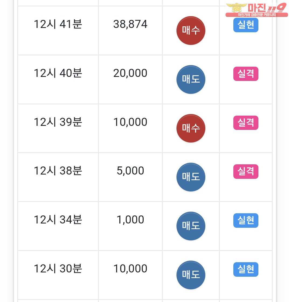Click the 1,000 amount cell
The width and height of the screenshot is (291, 302).
130,226
